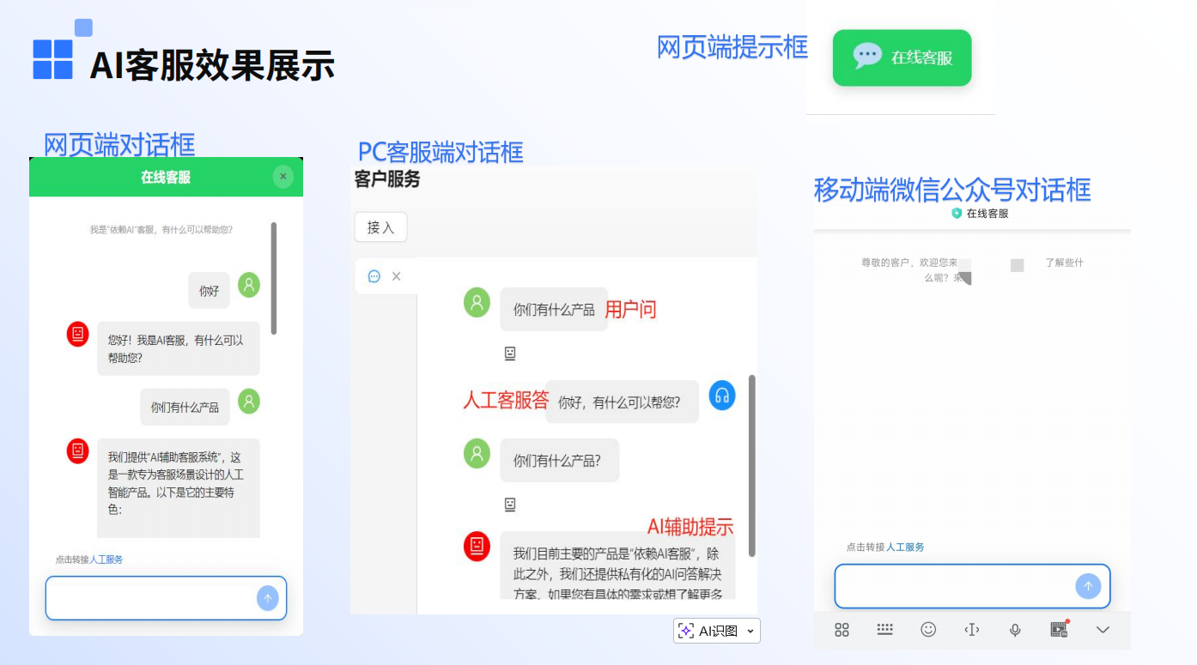Switch to the keyboard icon in mobile toolbar
This screenshot has height=665, width=1197.
point(884,630)
